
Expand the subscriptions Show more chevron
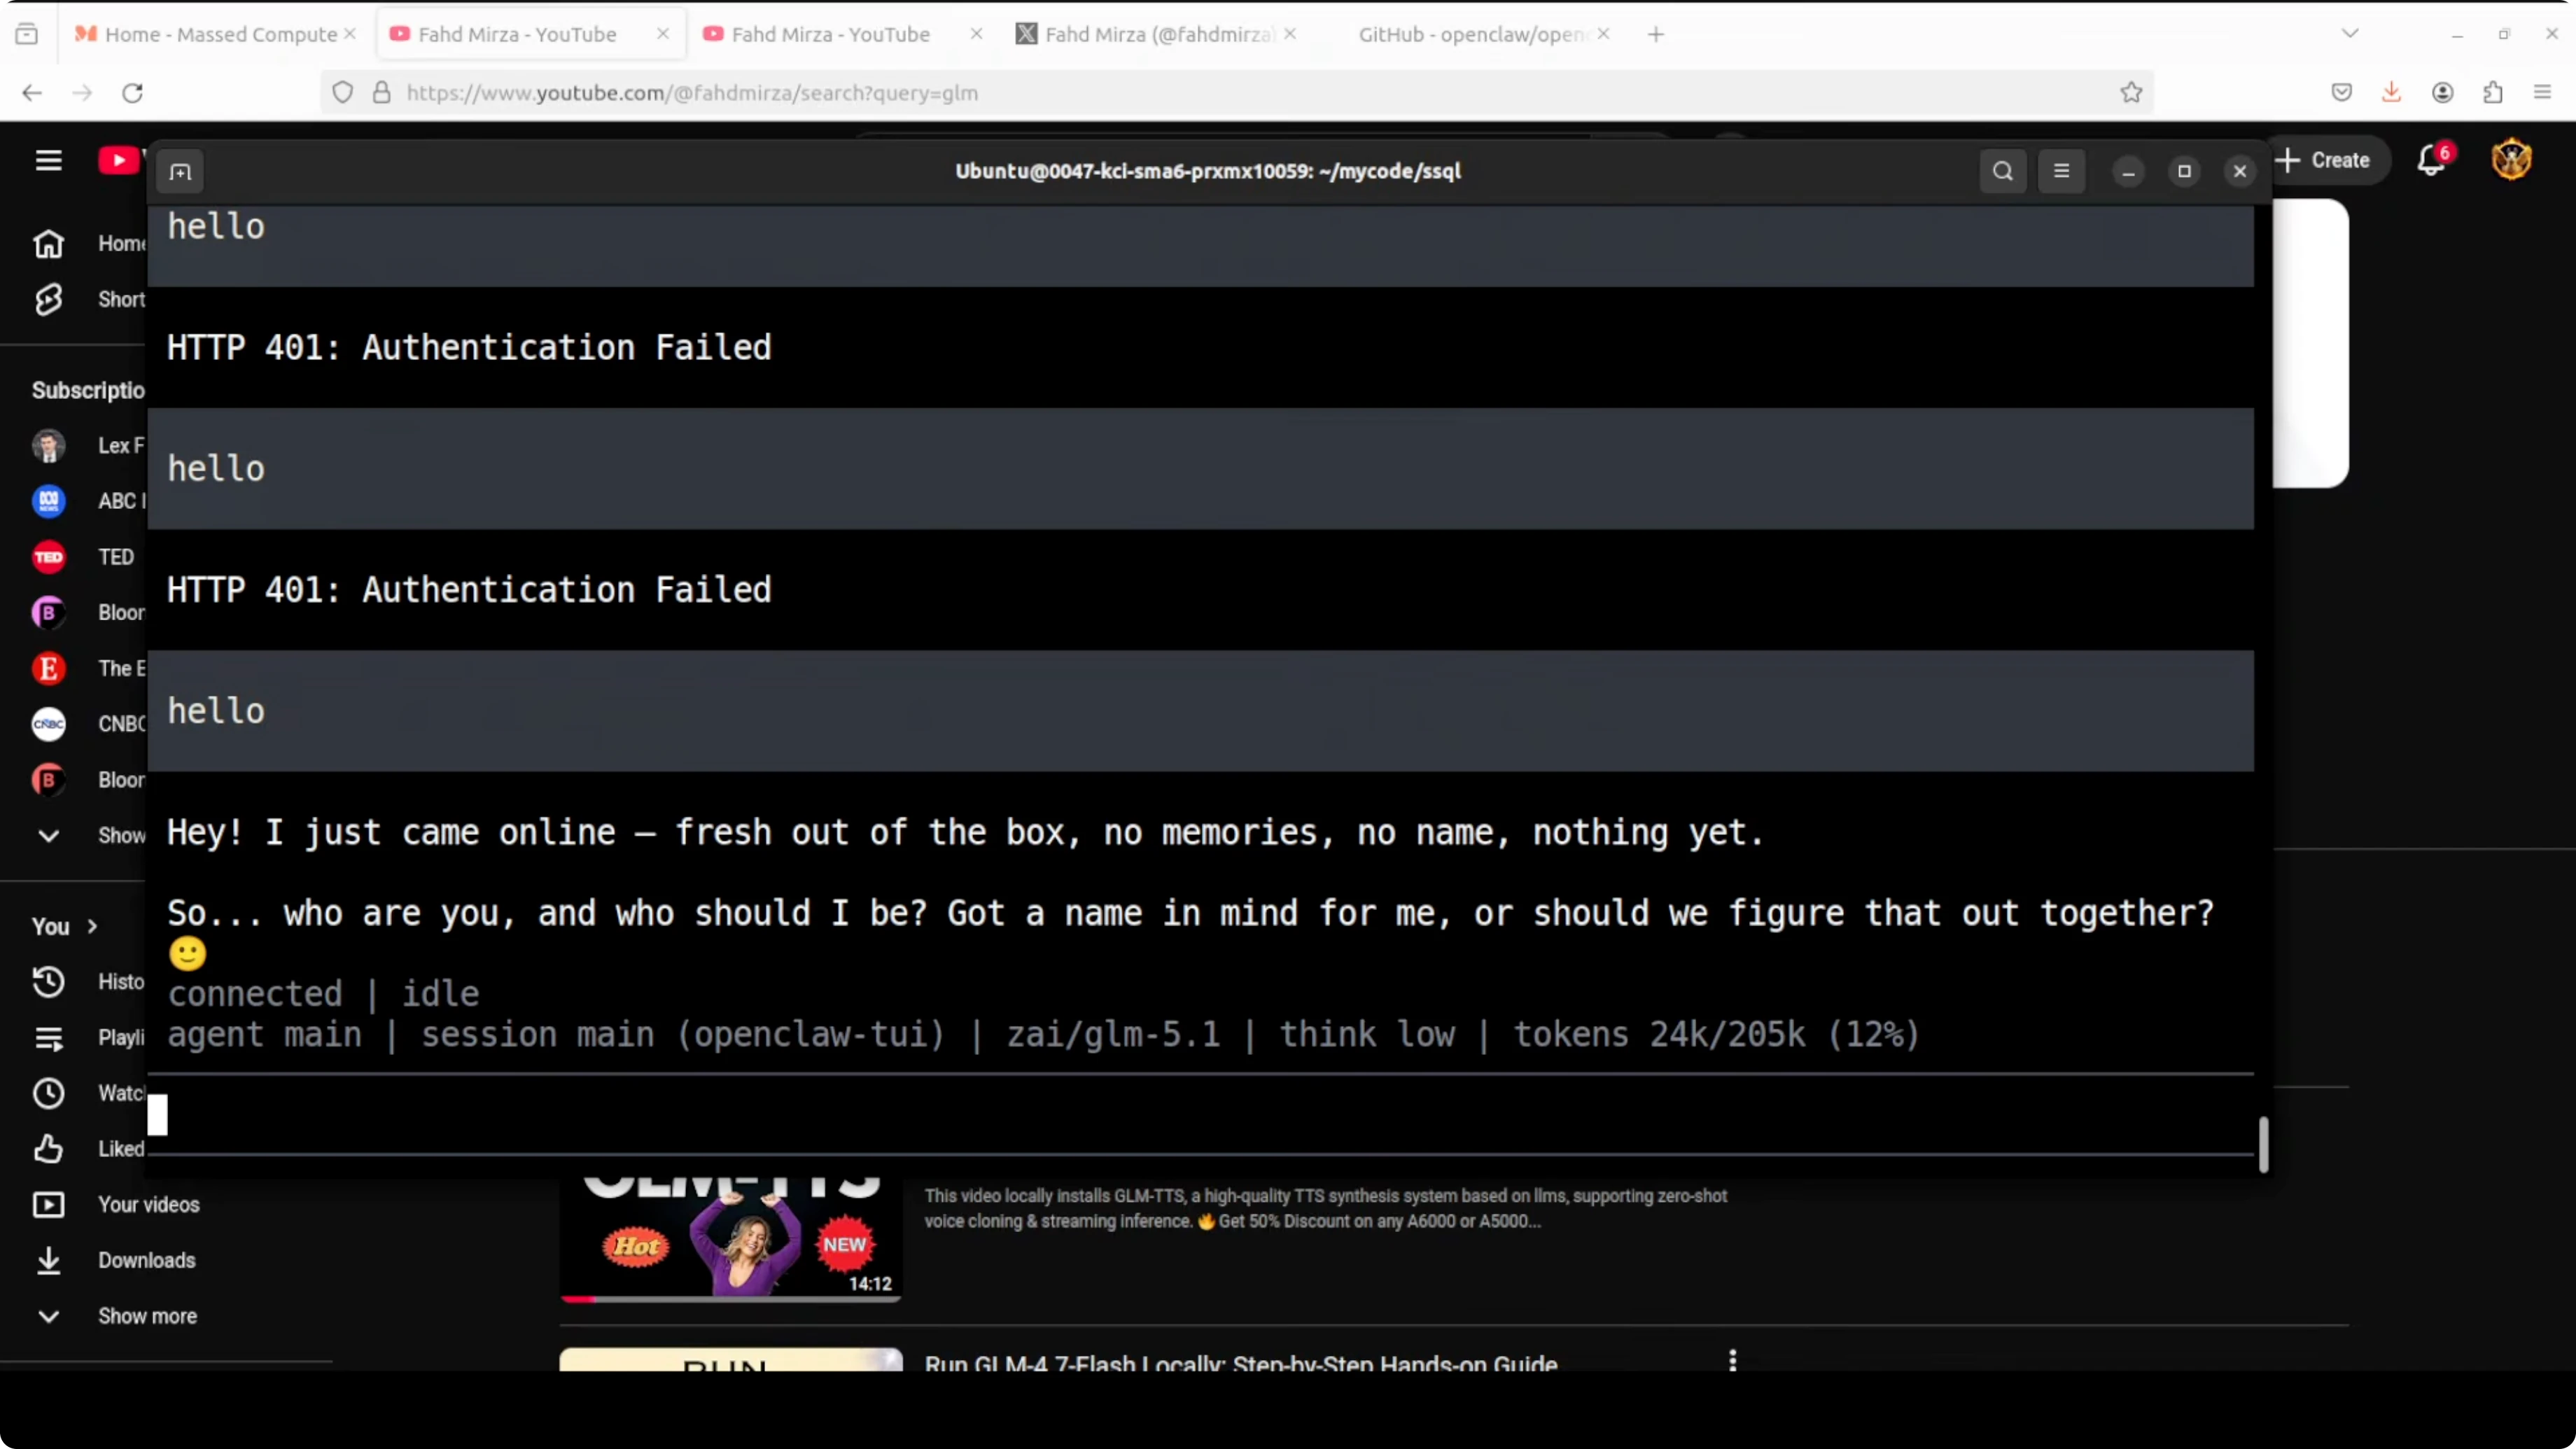click(x=48, y=836)
